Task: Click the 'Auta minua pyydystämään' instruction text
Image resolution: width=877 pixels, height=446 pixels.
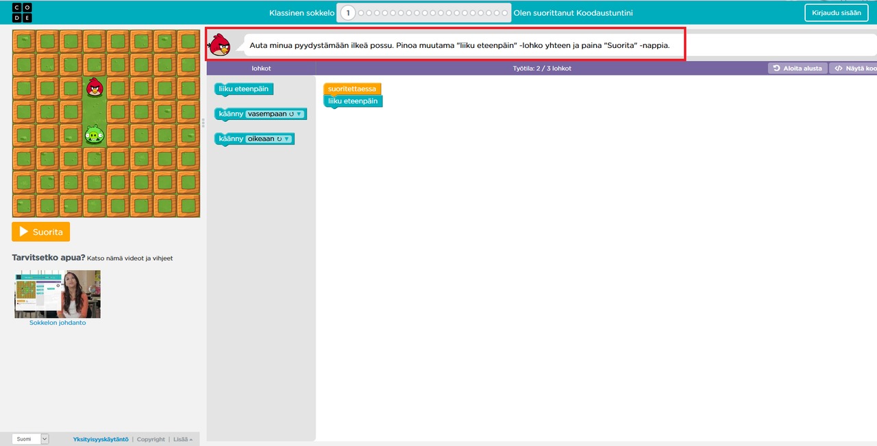Action: [x=459, y=45]
